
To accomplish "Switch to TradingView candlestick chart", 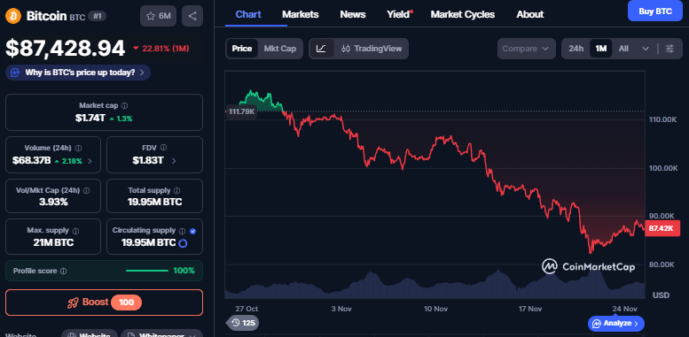I will coord(372,49).
